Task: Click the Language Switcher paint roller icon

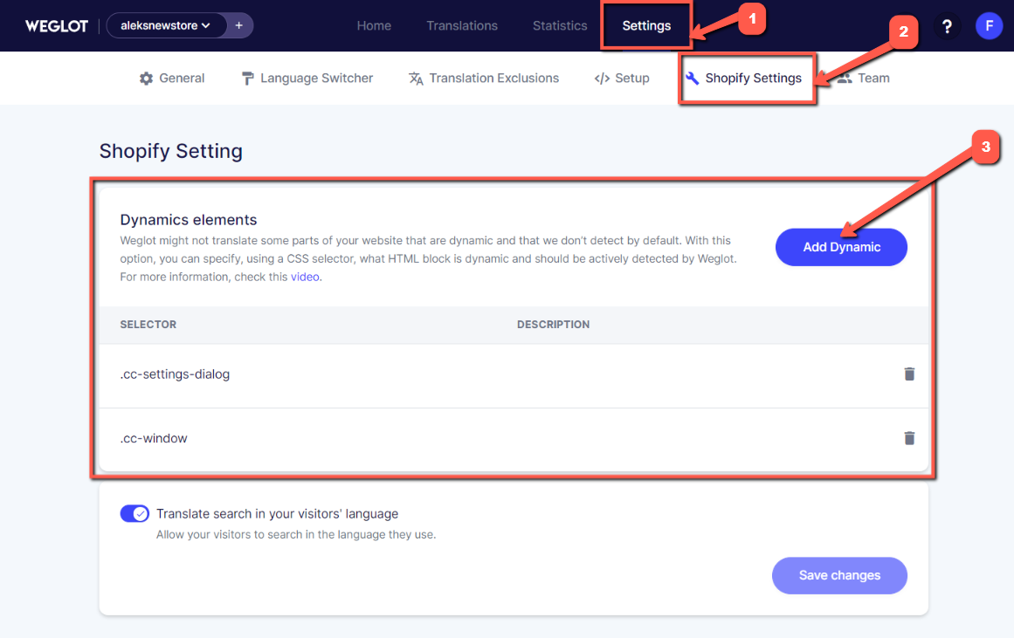Action: pos(247,79)
